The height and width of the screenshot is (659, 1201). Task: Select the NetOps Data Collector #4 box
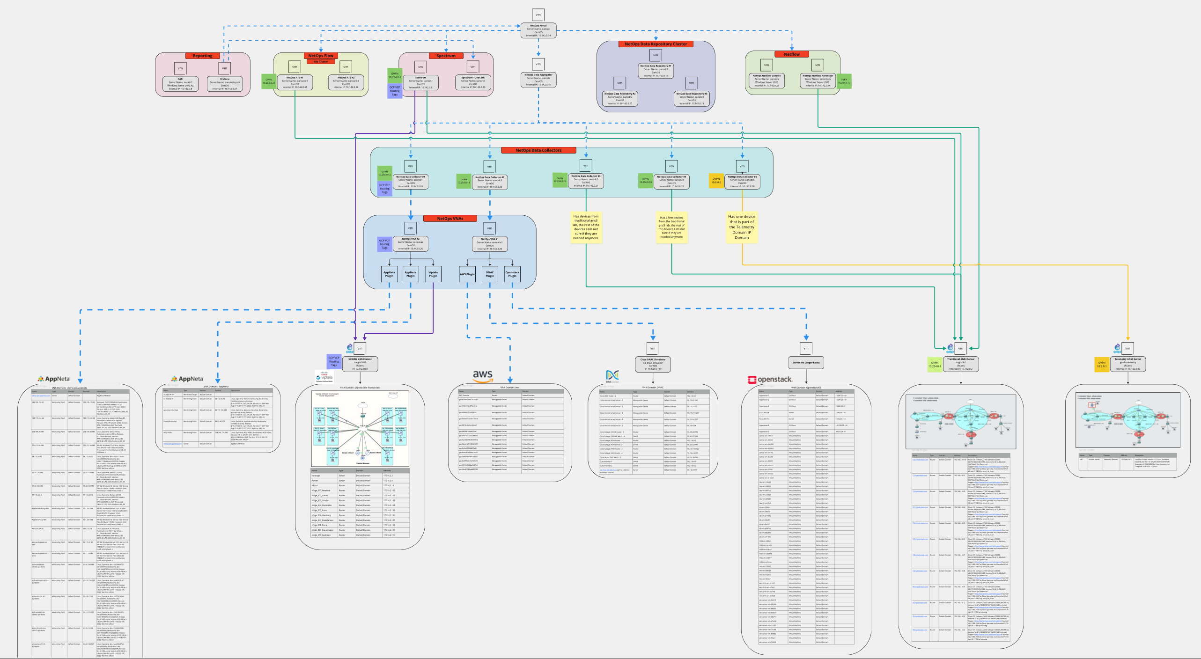pyautogui.click(x=671, y=182)
